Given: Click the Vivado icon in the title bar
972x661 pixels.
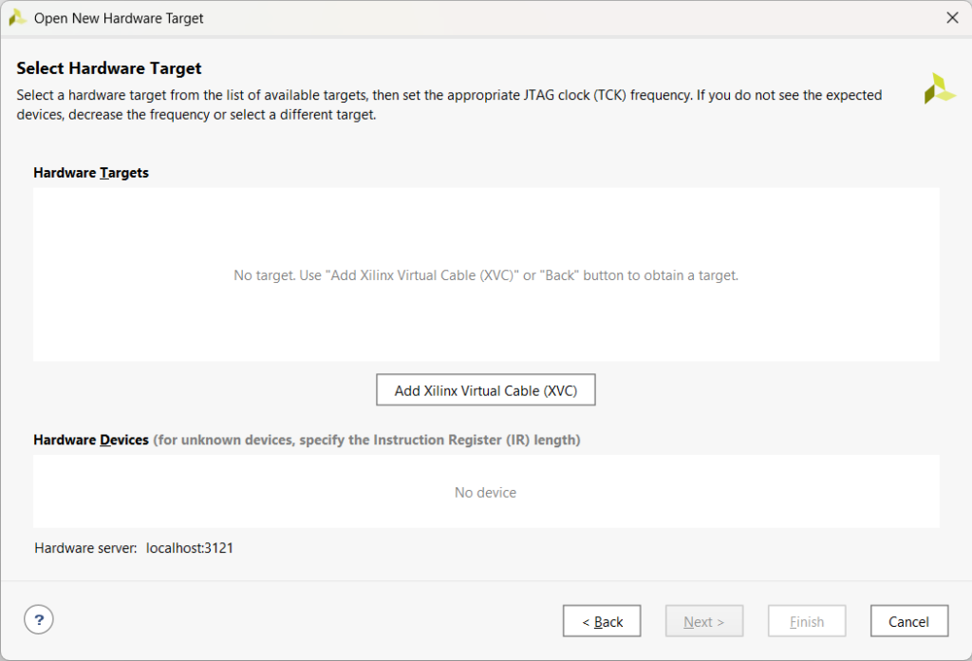Looking at the screenshot, I should 17,17.
